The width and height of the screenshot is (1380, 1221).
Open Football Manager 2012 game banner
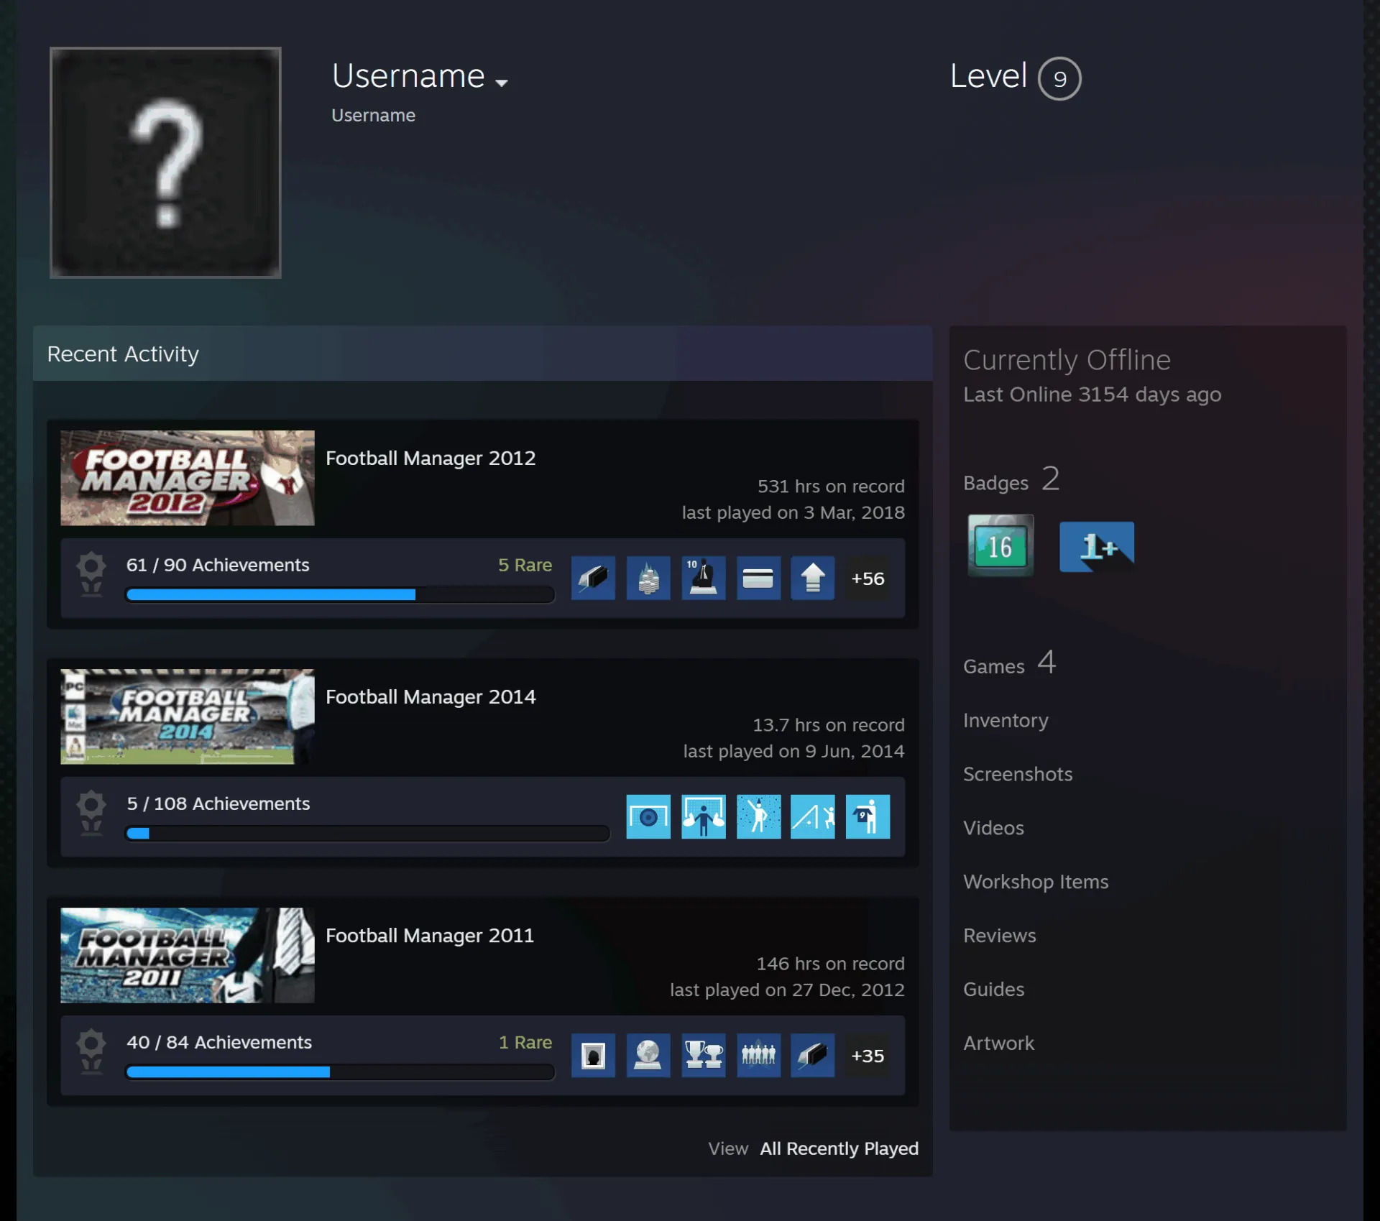coord(187,478)
